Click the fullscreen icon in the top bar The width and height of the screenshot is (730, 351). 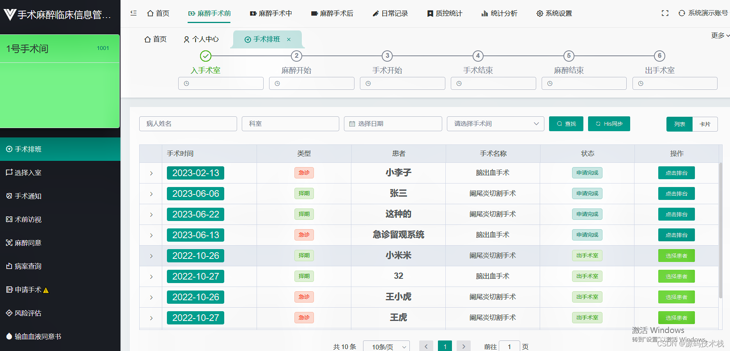tap(665, 13)
